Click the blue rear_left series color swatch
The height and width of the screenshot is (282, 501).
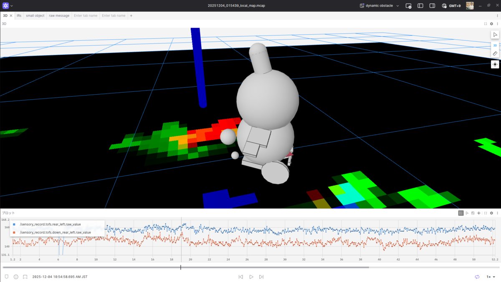(x=14, y=224)
